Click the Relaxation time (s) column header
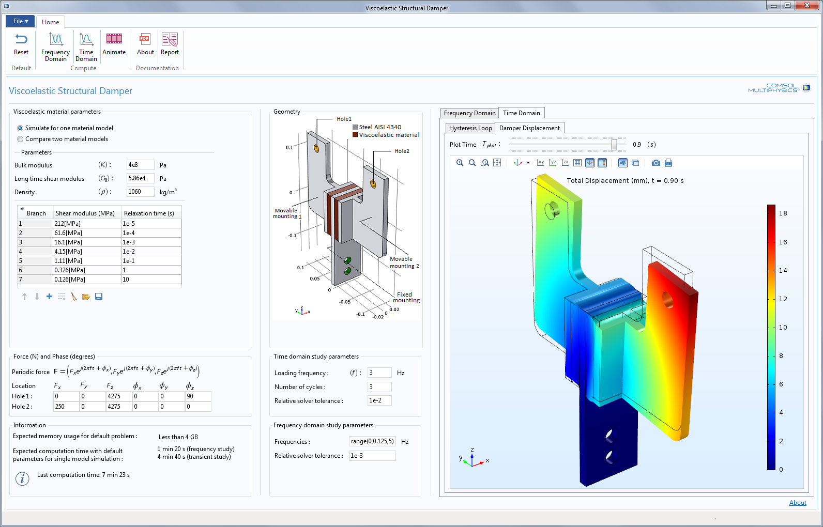Screen dimensions: 823x527 151,213
